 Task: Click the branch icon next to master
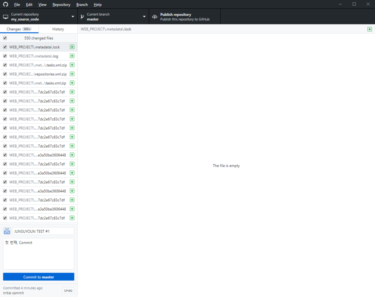click(83, 16)
